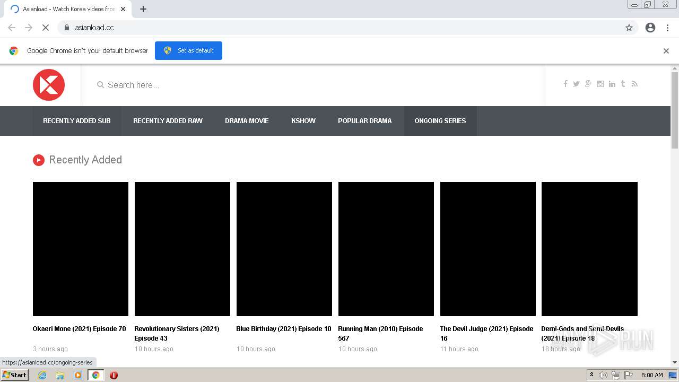Image resolution: width=679 pixels, height=382 pixels.
Task: Open the Chrome three-dot menu
Action: click(x=667, y=28)
